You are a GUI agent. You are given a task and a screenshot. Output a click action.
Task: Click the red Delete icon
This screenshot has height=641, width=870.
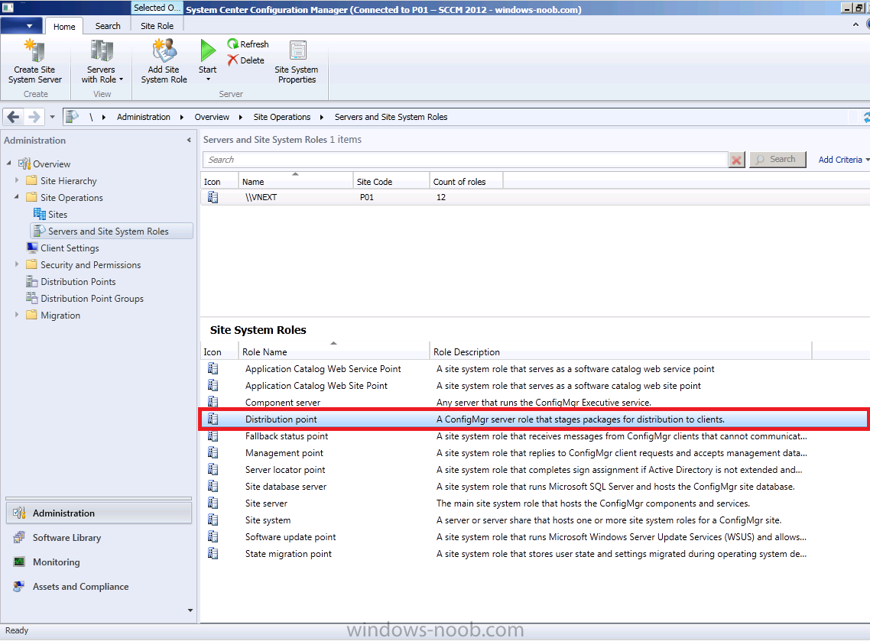(x=232, y=60)
